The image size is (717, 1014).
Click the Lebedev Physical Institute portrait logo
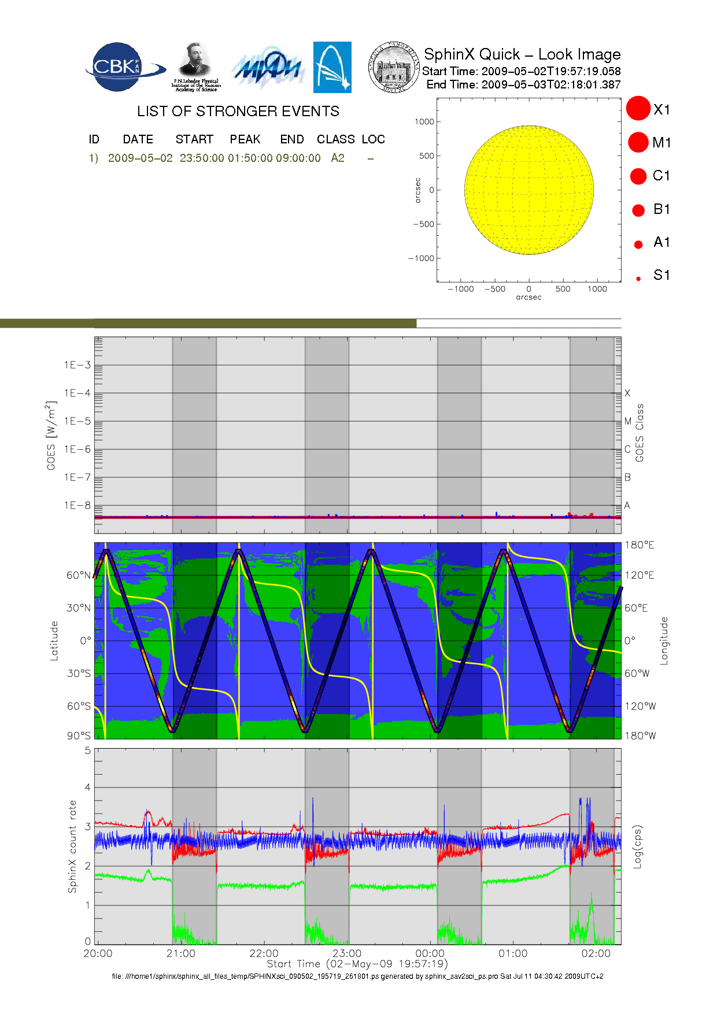click(x=195, y=67)
